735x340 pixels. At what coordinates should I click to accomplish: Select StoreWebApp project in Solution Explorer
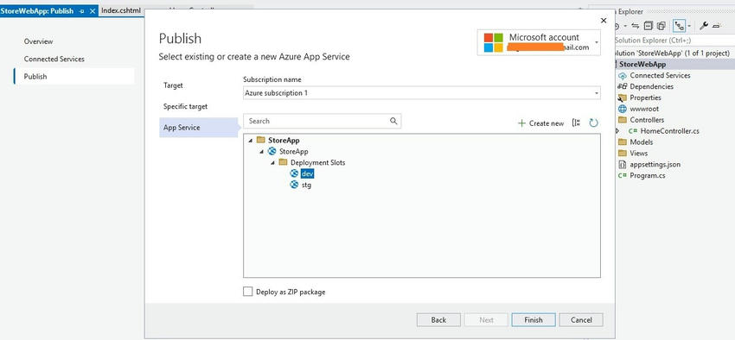tap(642, 65)
